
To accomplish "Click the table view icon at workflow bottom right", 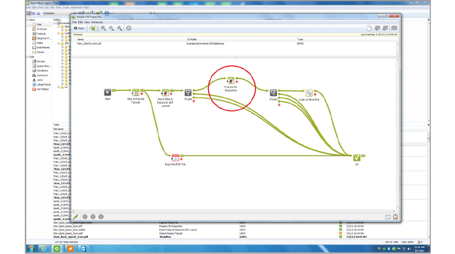I will [x=387, y=217].
